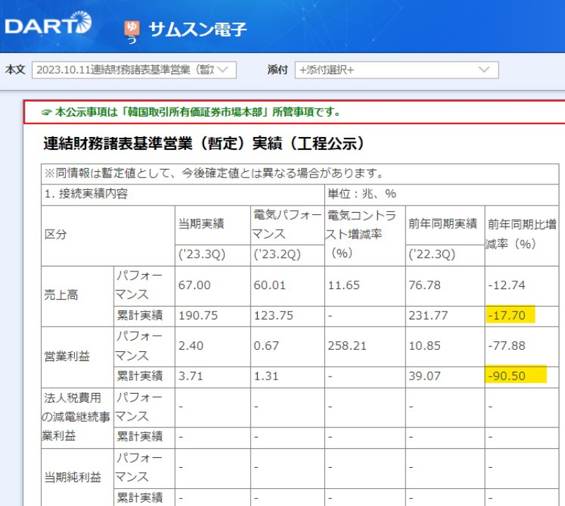Viewport: 565px width, 506px height.
Task: Click the 231.77 cell
Action: point(445,316)
